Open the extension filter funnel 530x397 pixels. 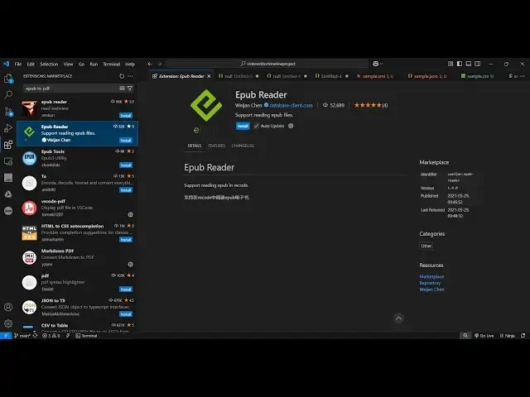pos(130,88)
